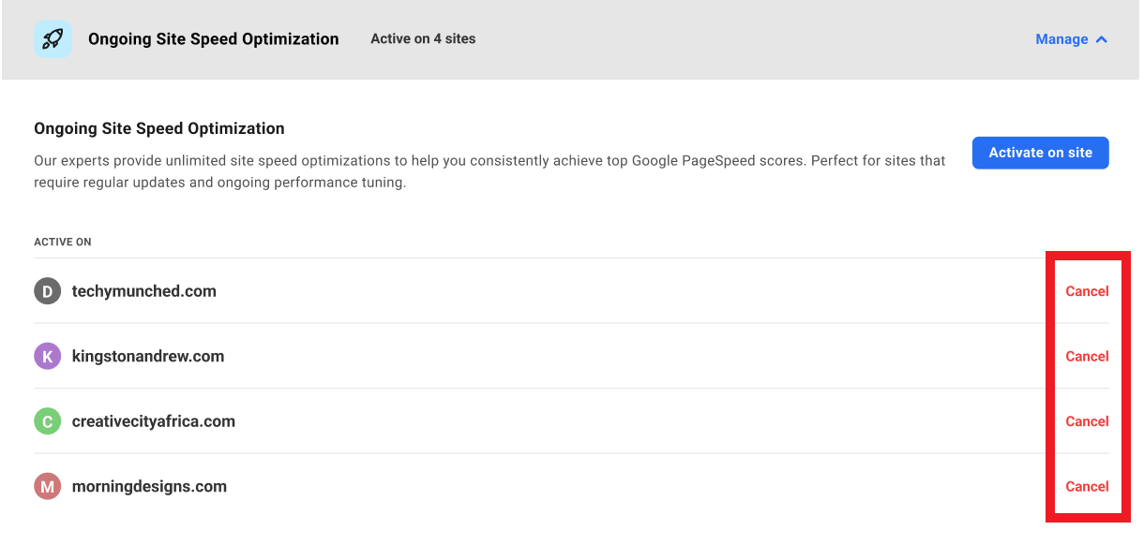This screenshot has height=545, width=1144.
Task: Cancel optimization for techymunched.com
Action: pyautogui.click(x=1087, y=291)
